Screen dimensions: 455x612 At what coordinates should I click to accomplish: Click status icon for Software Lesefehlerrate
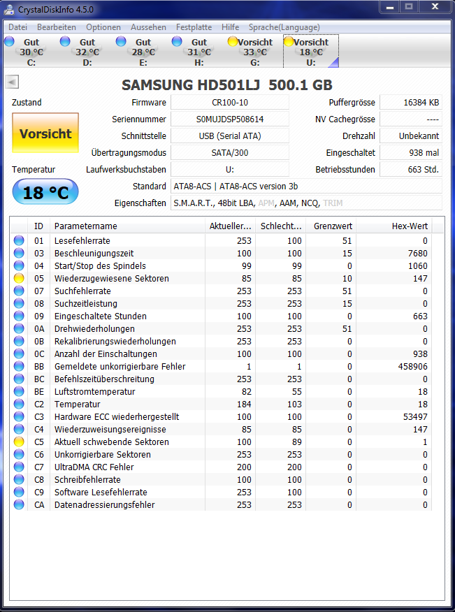click(19, 492)
